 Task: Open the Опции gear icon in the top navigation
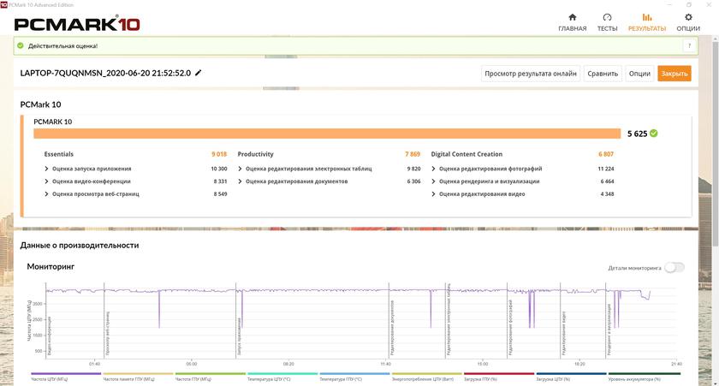tap(688, 17)
